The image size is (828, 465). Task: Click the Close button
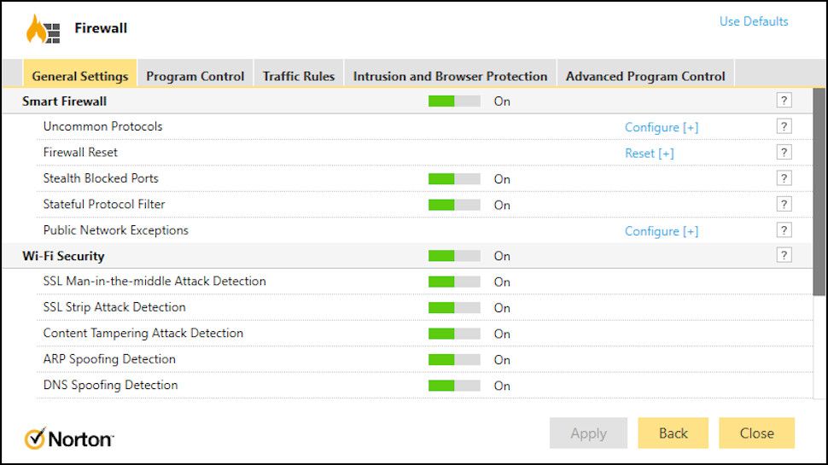point(756,433)
